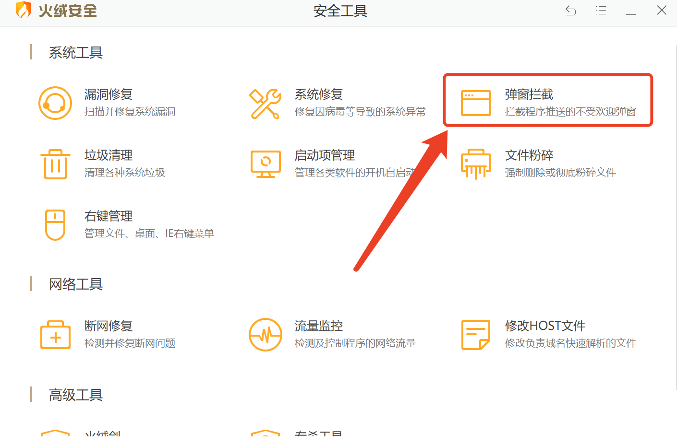Open 断网修复 tool title
Viewport: 677px width, 445px height.
[109, 326]
